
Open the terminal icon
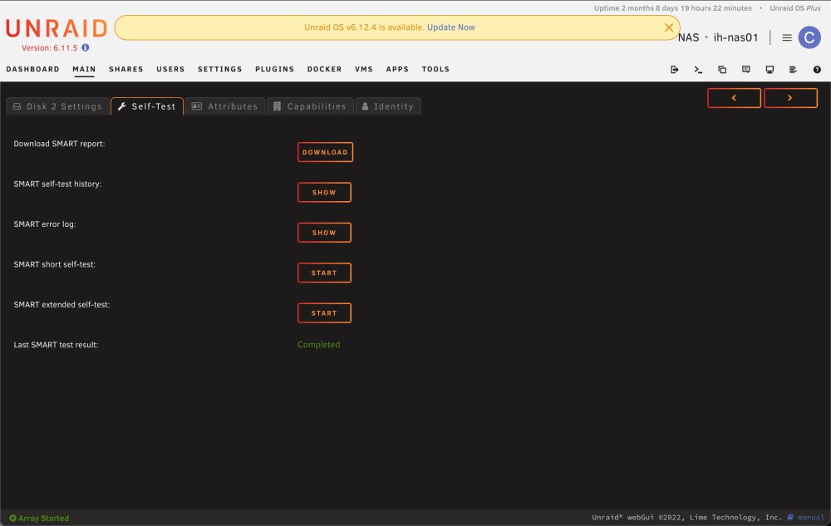[699, 70]
